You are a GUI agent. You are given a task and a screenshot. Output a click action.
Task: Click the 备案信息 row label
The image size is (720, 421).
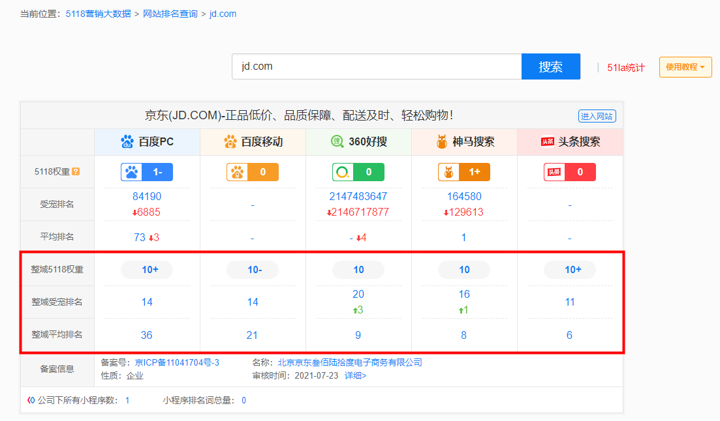57,369
